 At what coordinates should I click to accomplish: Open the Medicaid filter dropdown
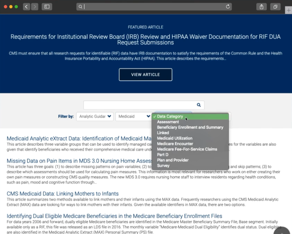pos(133,116)
